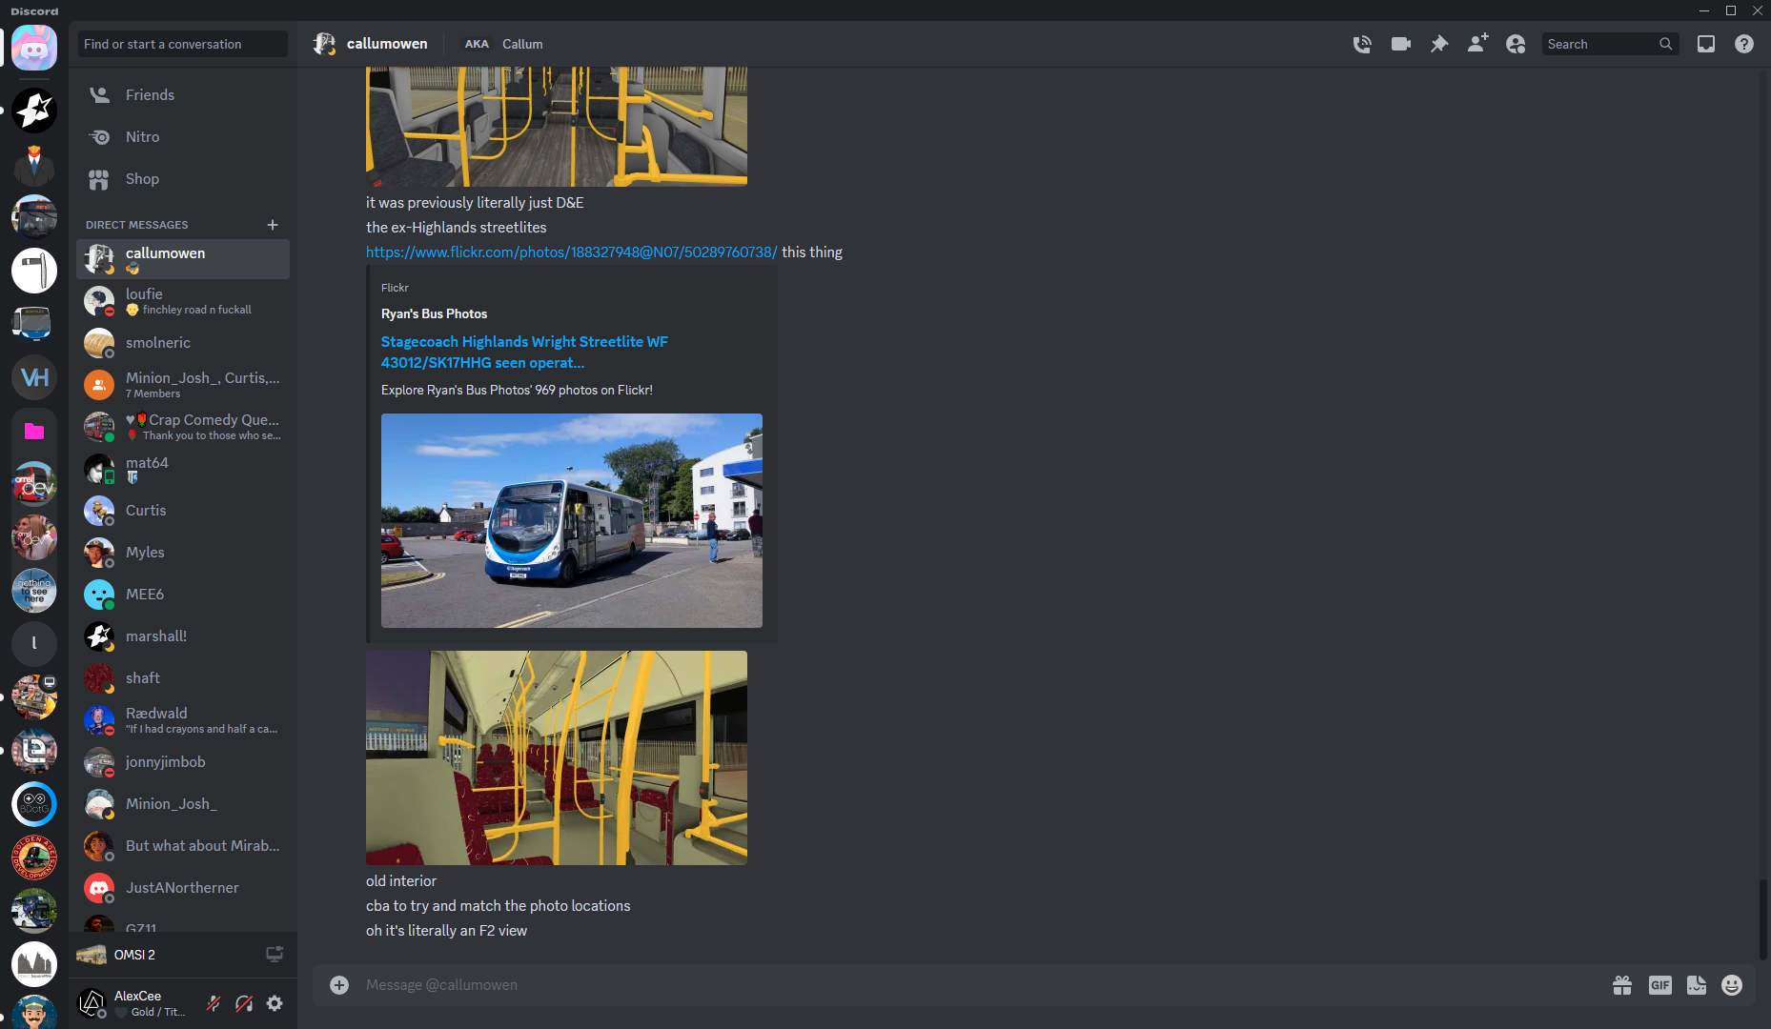Viewport: 1771px width, 1029px height.
Task: Start a voice call with callumowen
Action: click(1362, 44)
